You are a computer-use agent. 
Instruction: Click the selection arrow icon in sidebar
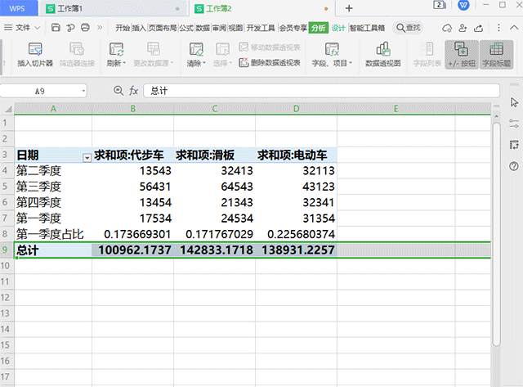(514, 102)
